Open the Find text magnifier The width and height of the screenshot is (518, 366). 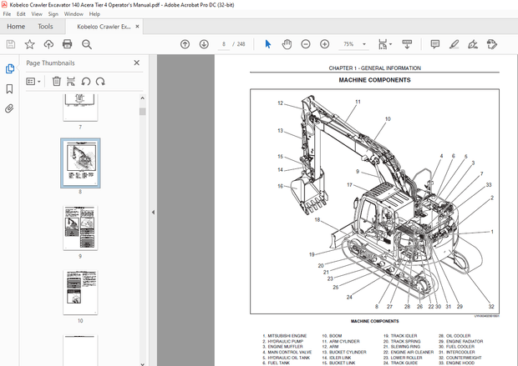pos(87,44)
